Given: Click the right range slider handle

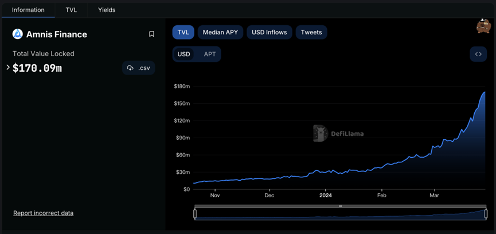Looking at the screenshot, I should pyautogui.click(x=486, y=214).
